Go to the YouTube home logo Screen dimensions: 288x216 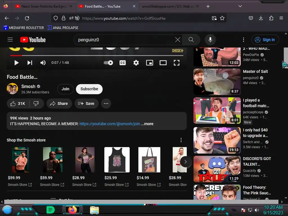tap(33, 40)
